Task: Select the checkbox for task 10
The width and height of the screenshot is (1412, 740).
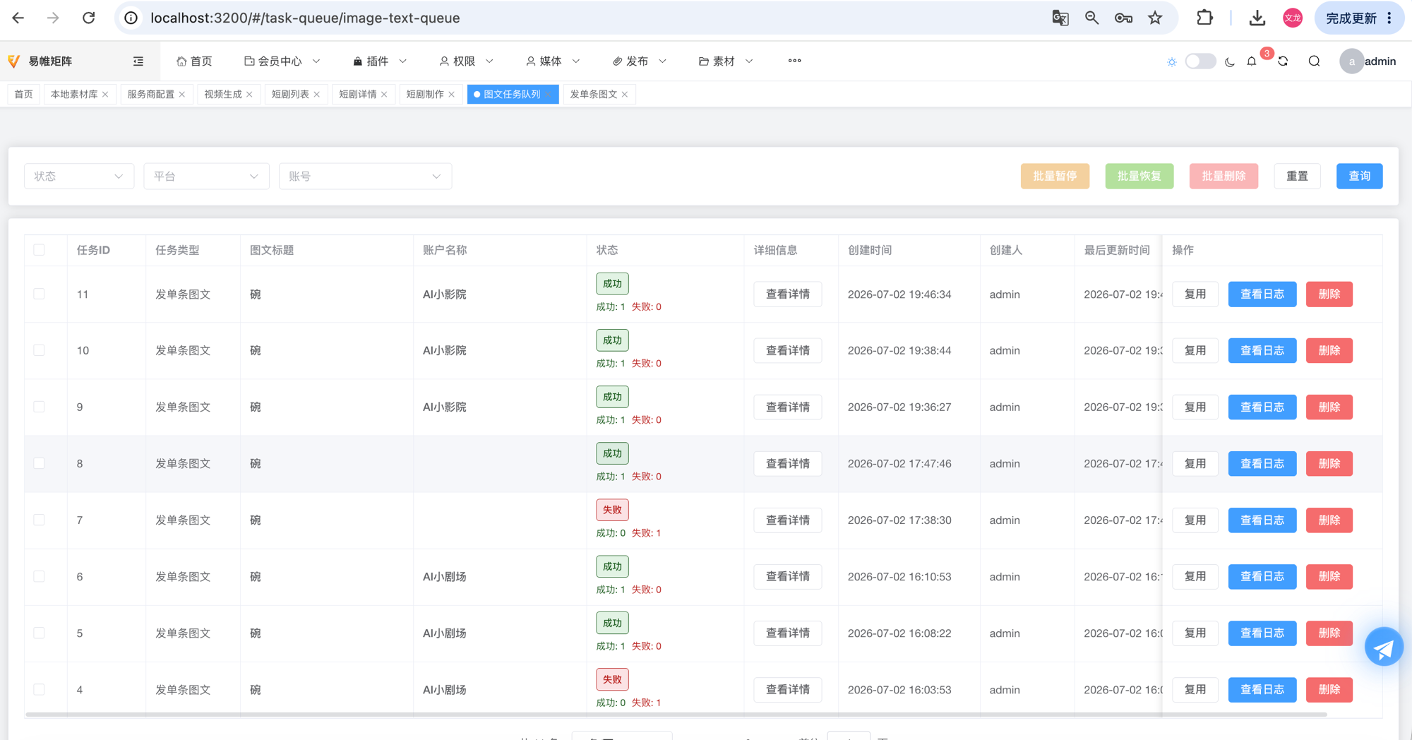Action: [x=39, y=350]
